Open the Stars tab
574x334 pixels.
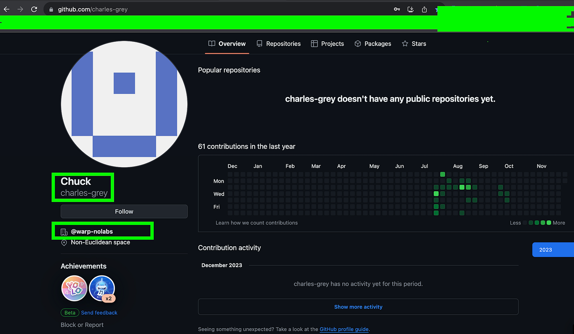(414, 43)
